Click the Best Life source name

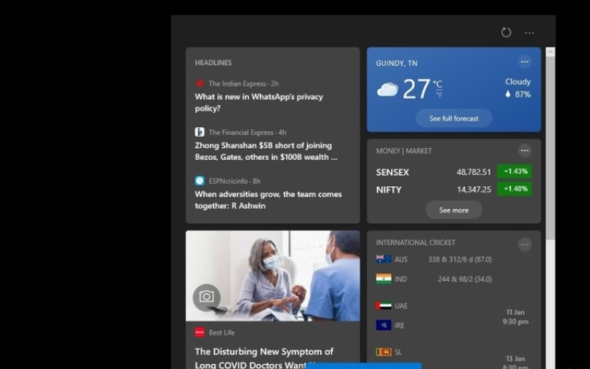click(222, 332)
